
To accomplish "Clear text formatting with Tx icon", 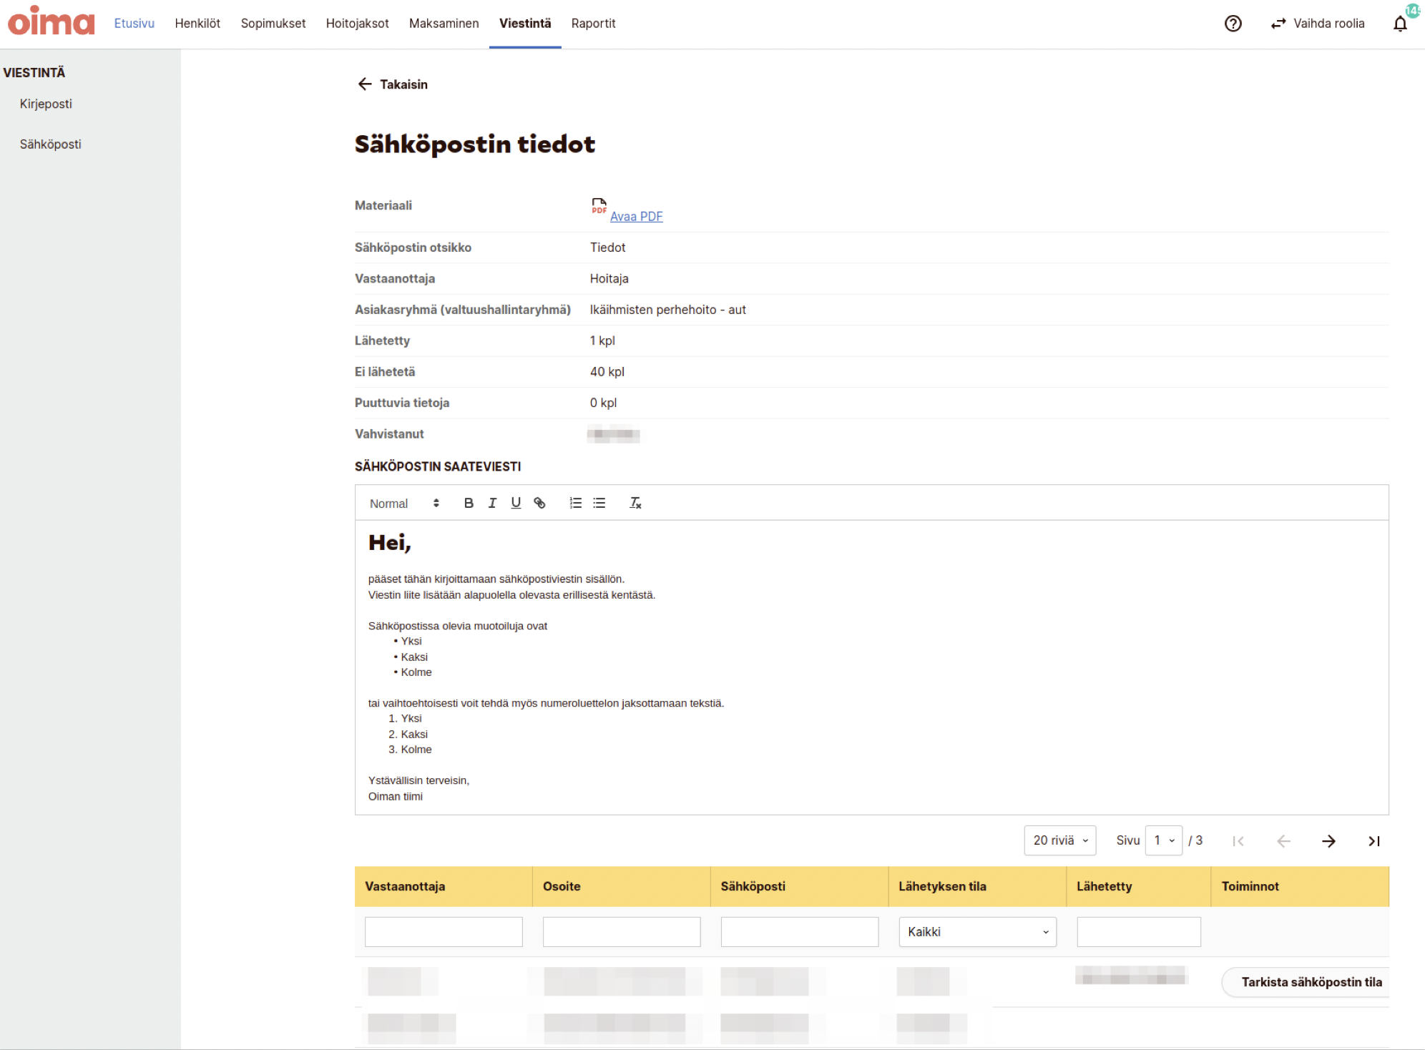I will pos(635,503).
